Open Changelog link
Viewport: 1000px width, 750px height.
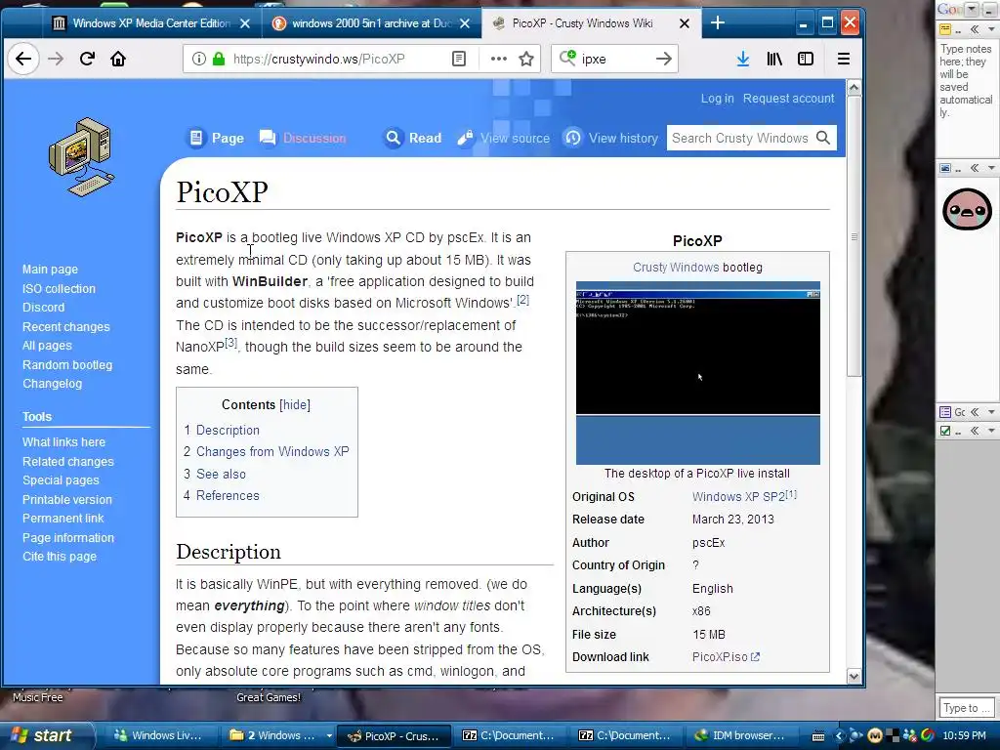tap(53, 383)
